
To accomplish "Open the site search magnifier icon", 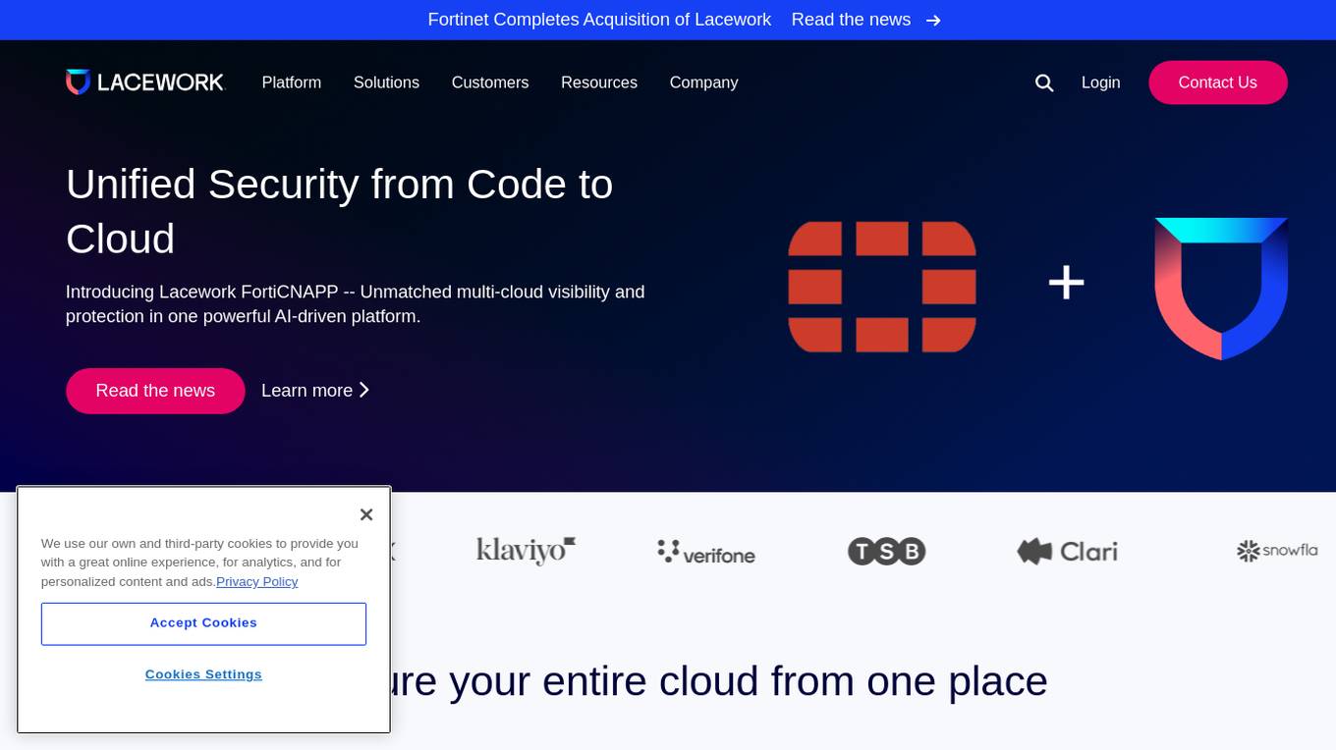I will pyautogui.click(x=1044, y=83).
